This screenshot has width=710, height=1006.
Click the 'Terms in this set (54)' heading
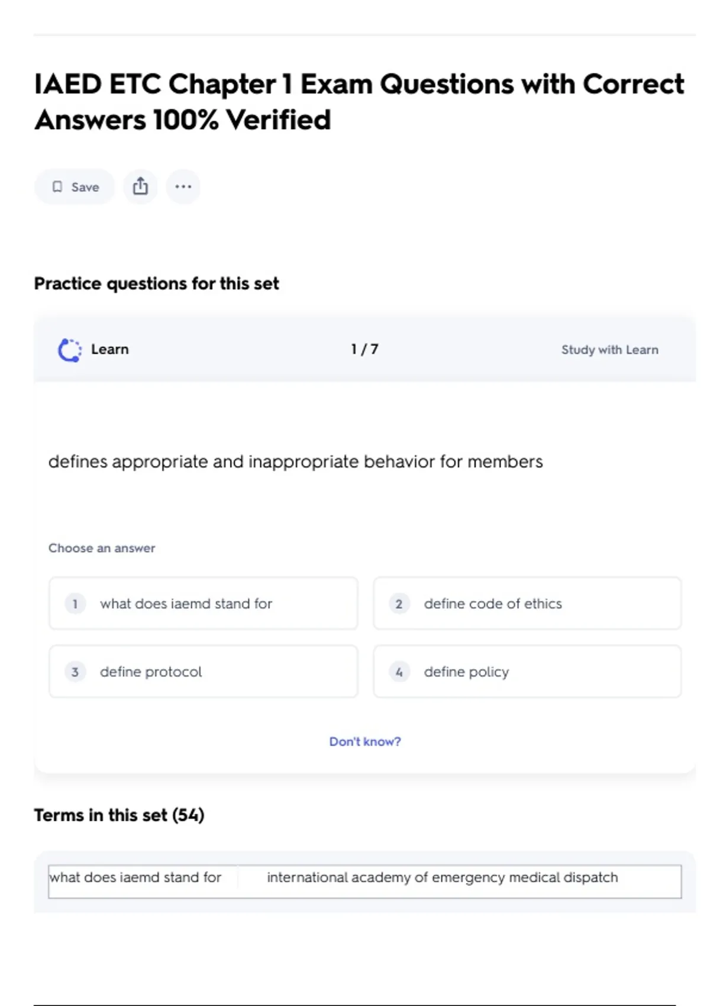tap(119, 815)
